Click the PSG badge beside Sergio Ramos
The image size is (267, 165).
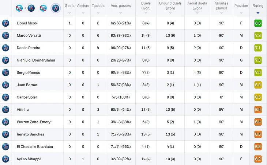5,72
